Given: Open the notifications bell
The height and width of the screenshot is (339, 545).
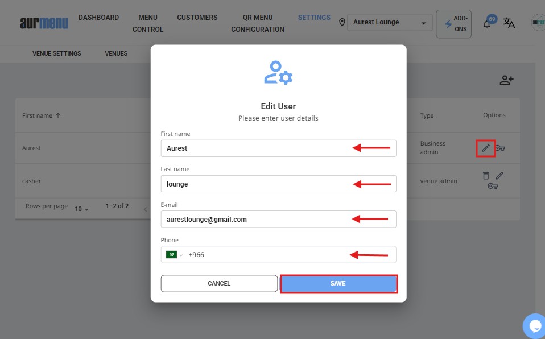Looking at the screenshot, I should coord(487,24).
